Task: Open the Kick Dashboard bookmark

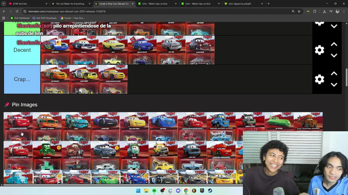Action: coord(20,18)
